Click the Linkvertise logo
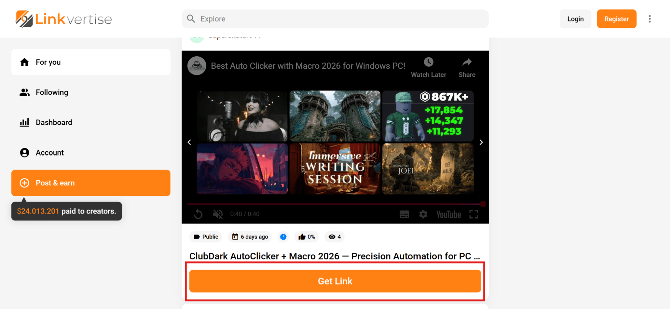The width and height of the screenshot is (670, 309). coord(64,19)
